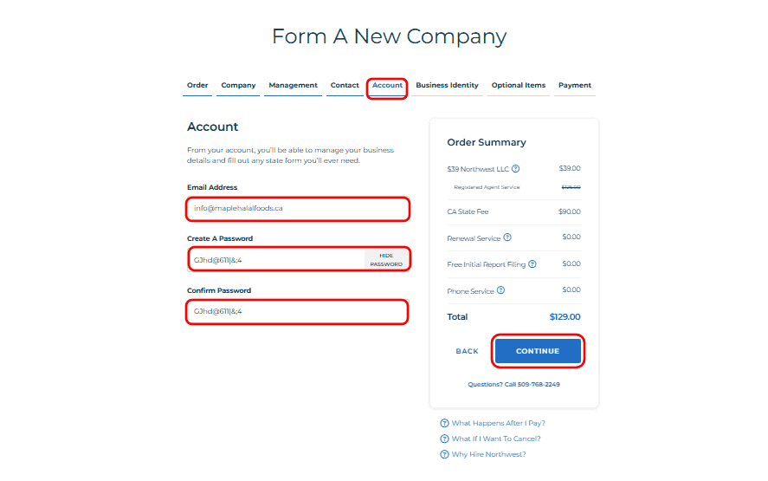
Task: Click help icon beside Phone Service
Action: [x=501, y=290]
